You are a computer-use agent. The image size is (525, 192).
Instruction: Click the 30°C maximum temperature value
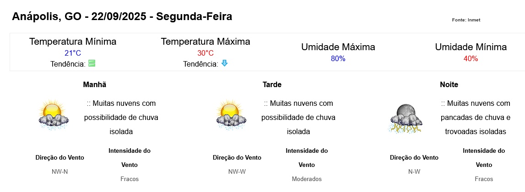205,53
